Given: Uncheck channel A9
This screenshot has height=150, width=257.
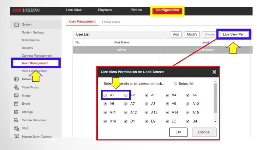Looking at the screenshot, I should 167,104.
